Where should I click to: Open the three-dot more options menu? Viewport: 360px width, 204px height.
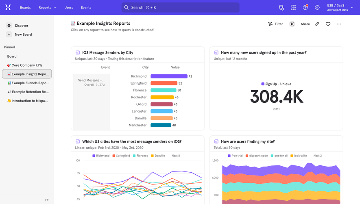click(339, 24)
